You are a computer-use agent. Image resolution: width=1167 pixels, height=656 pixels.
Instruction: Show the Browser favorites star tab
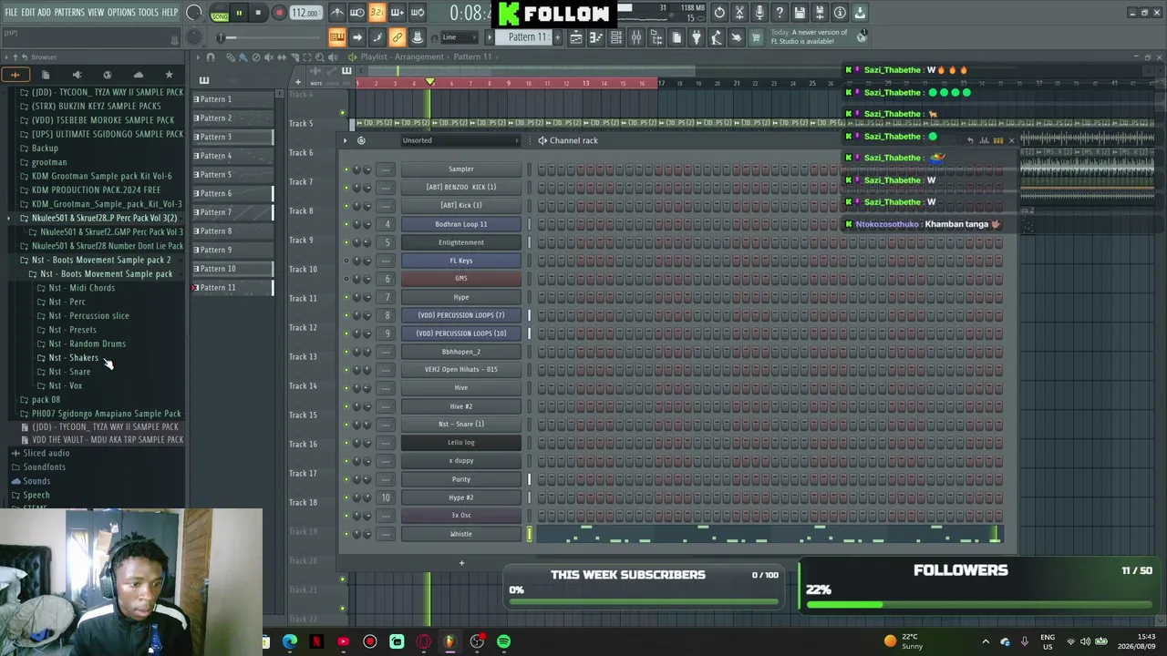[169, 75]
